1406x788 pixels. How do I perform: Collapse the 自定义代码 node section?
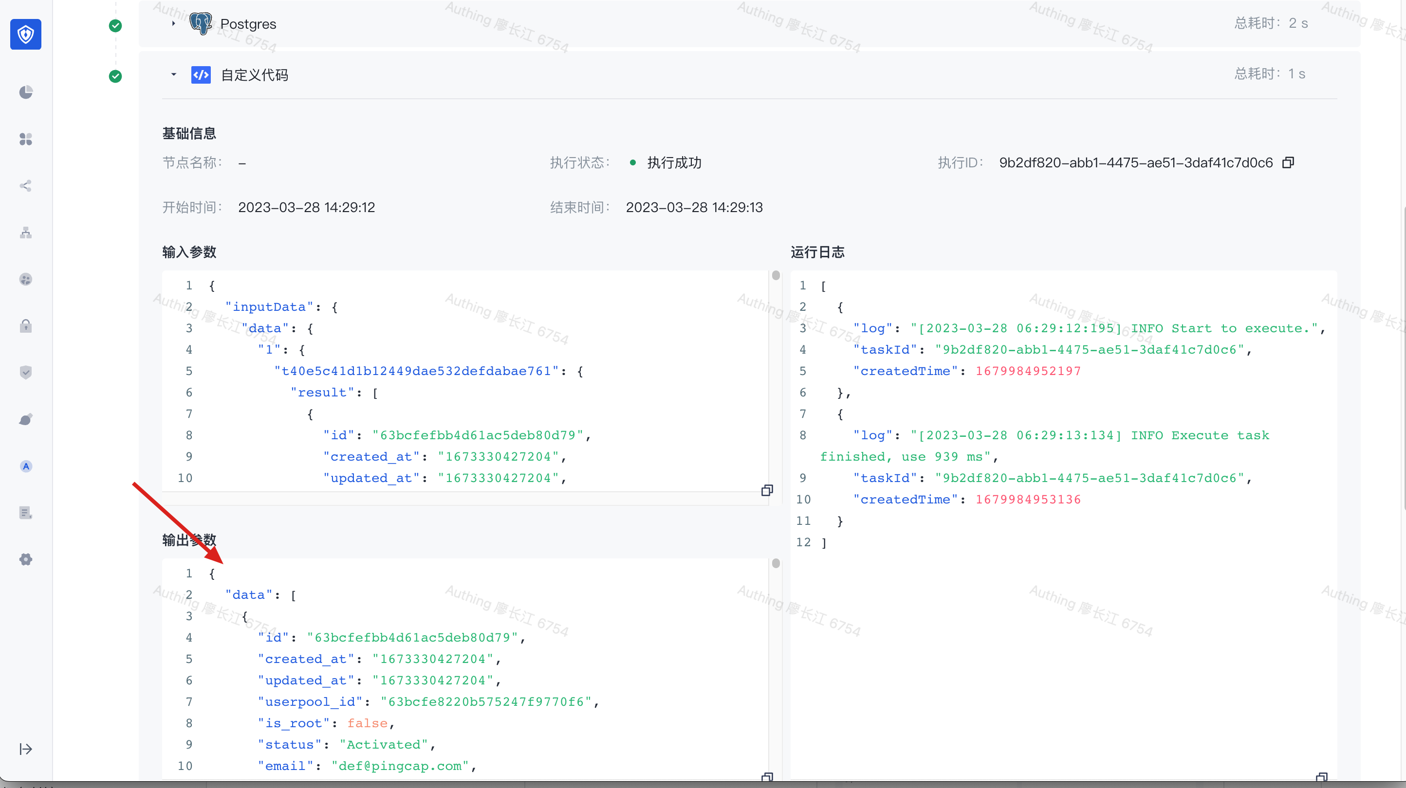point(174,75)
